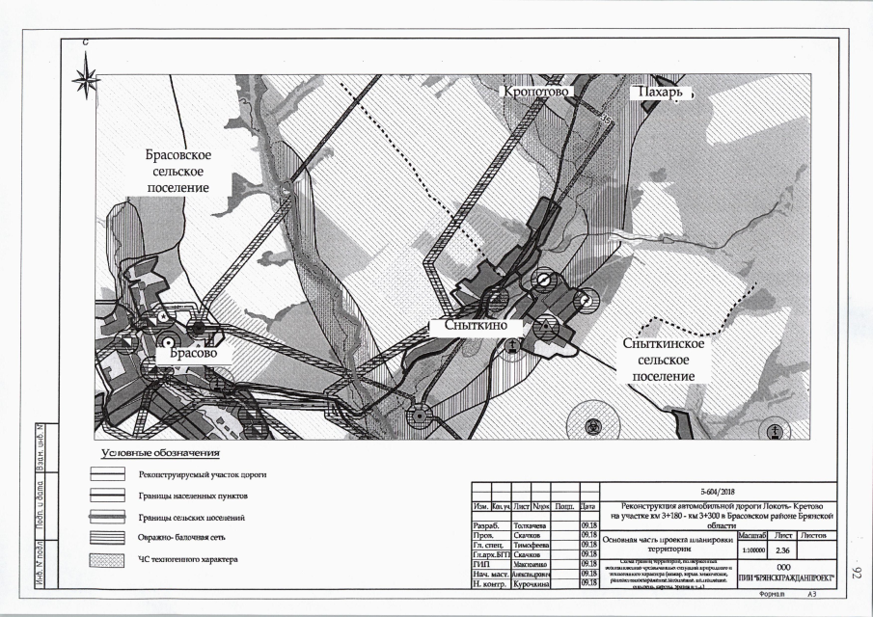Screen dimensions: 873x617
Task: Select the Кропотово label at the map top
Action: point(535,91)
